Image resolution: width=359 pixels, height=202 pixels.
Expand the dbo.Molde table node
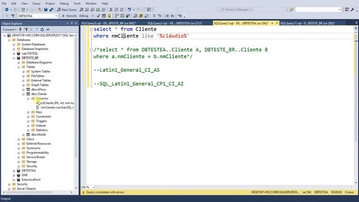(24, 135)
